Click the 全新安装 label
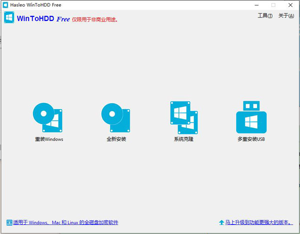300x234 pixels. point(116,139)
